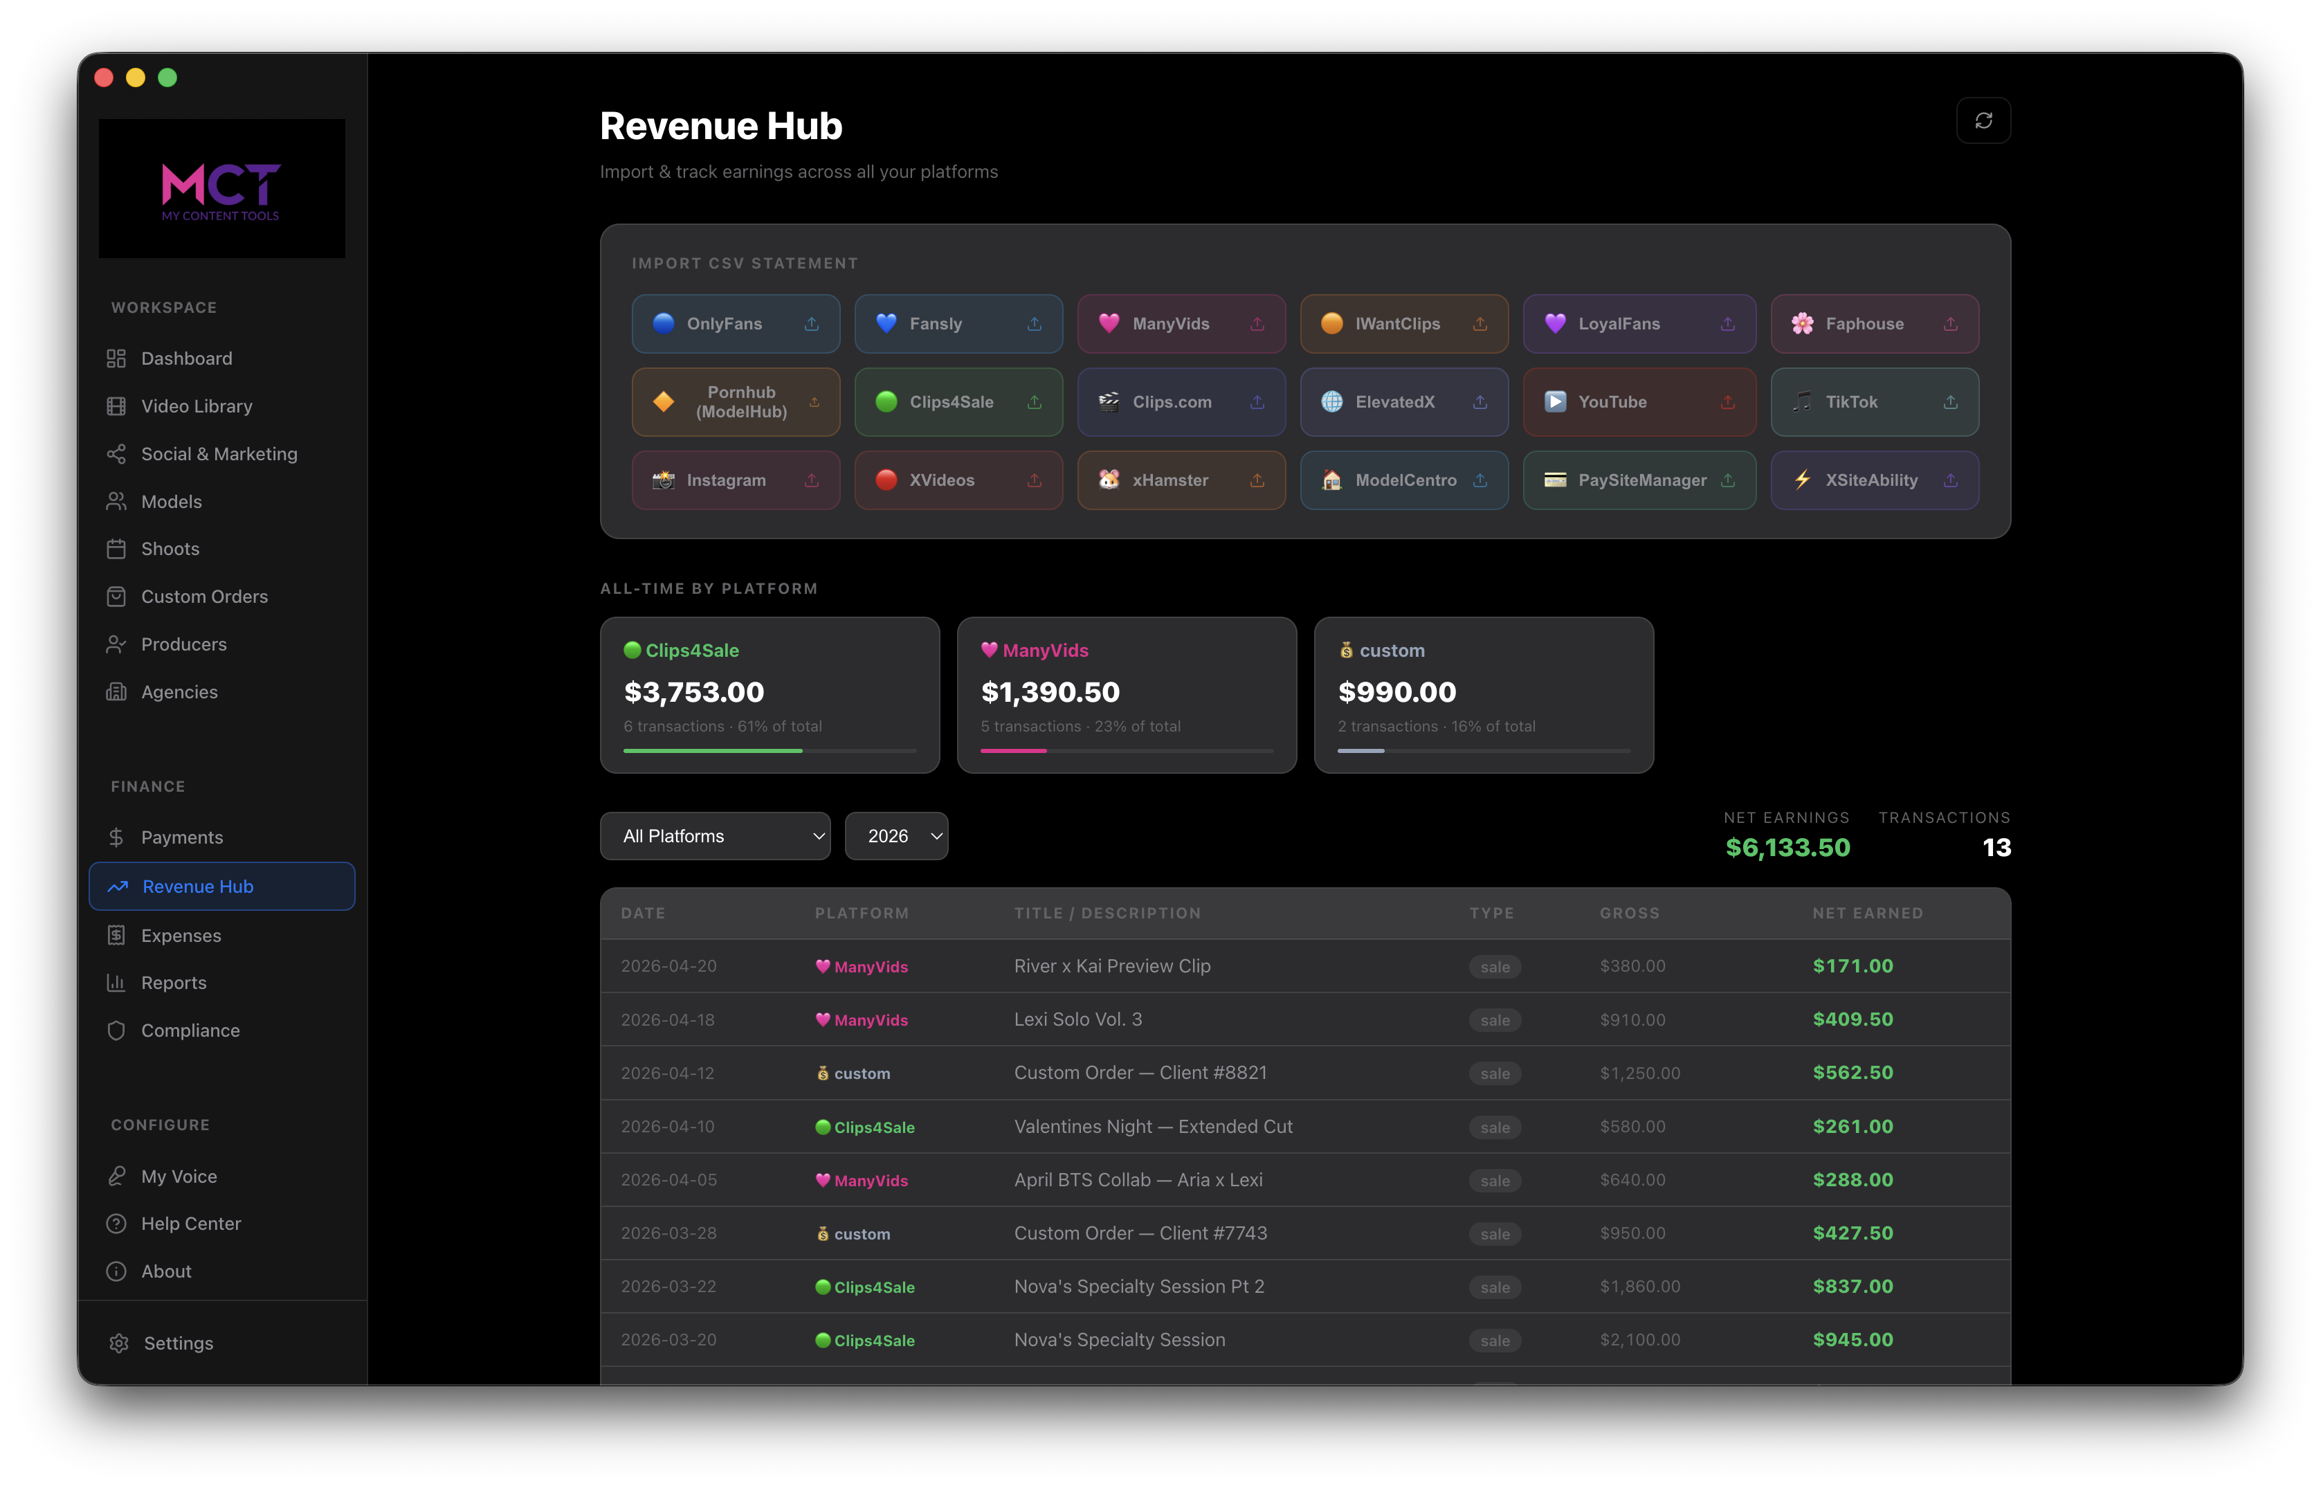Click the Producers icon in the sidebar
Screen dimensions: 2321x1488
point(117,644)
